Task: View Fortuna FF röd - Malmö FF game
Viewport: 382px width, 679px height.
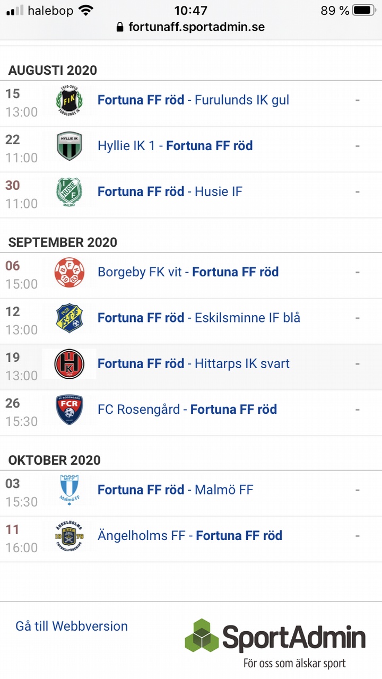Action: [175, 490]
